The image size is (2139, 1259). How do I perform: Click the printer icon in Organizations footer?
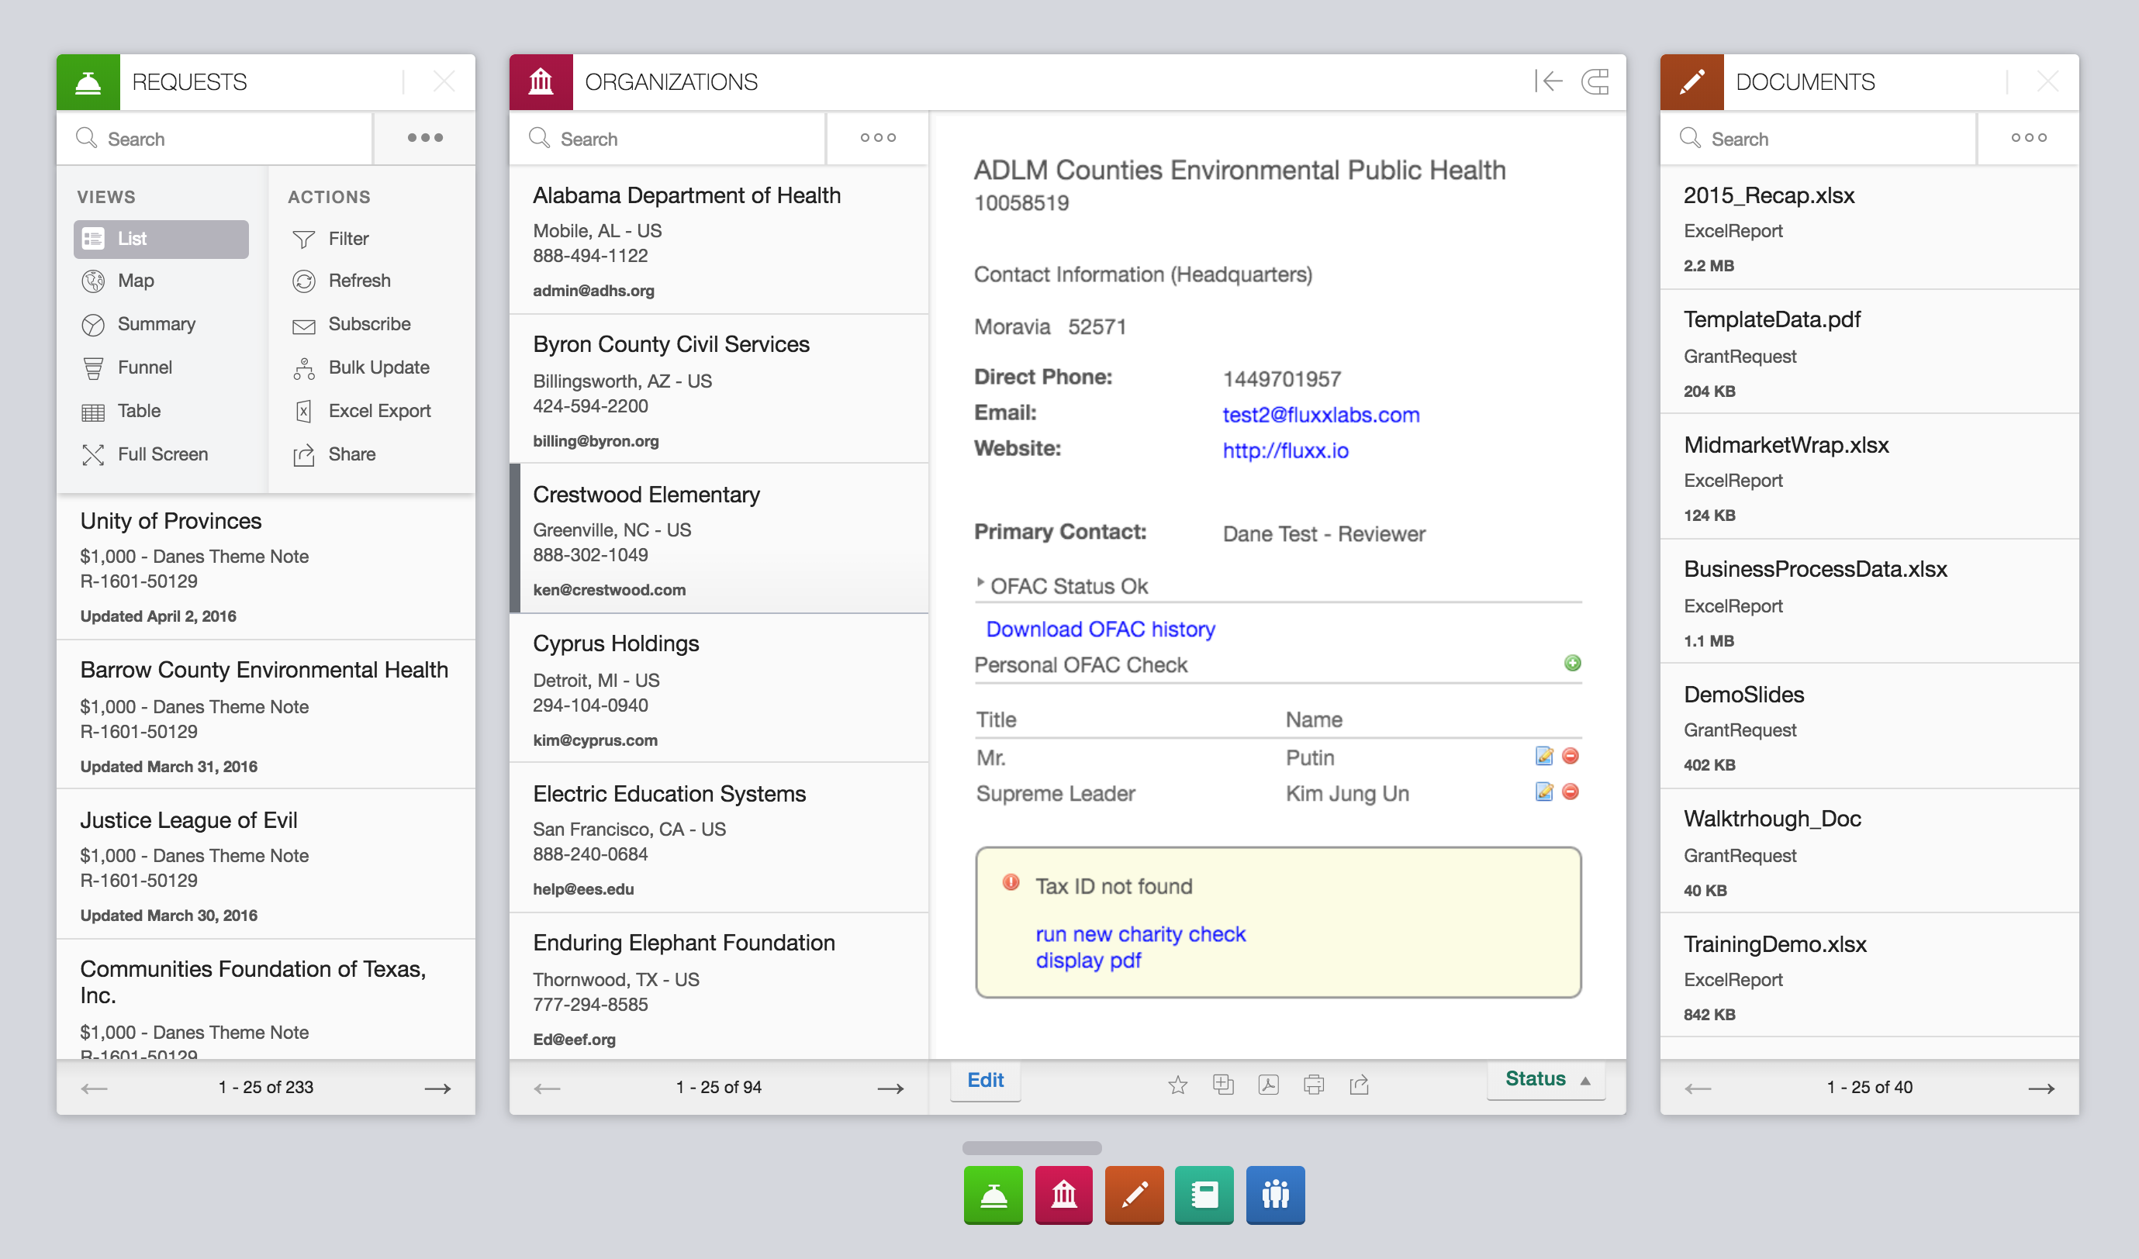tap(1313, 1085)
